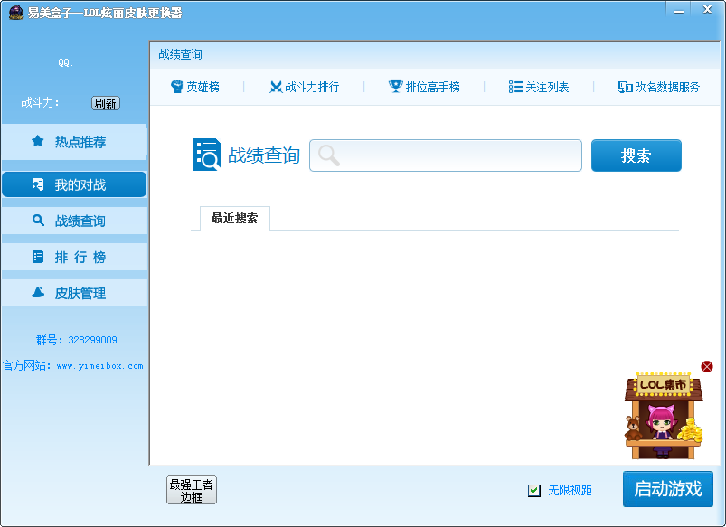Click the 无限视距 label text
The width and height of the screenshot is (726, 527).
(x=570, y=491)
